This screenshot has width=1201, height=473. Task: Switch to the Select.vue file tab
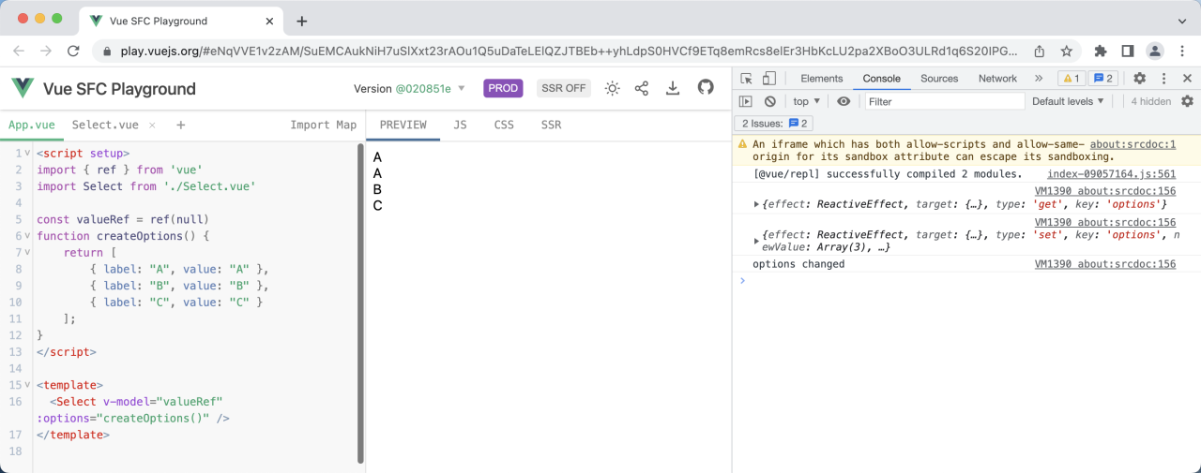(x=105, y=125)
